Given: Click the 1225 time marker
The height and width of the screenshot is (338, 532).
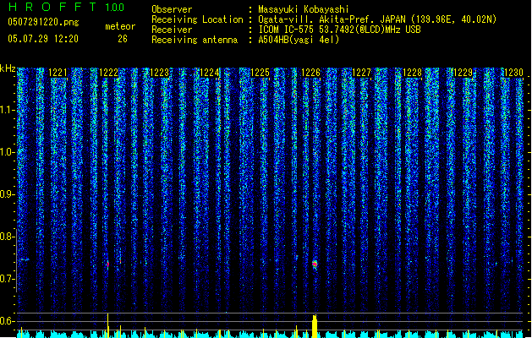Looking at the screenshot, I should coord(260,73).
